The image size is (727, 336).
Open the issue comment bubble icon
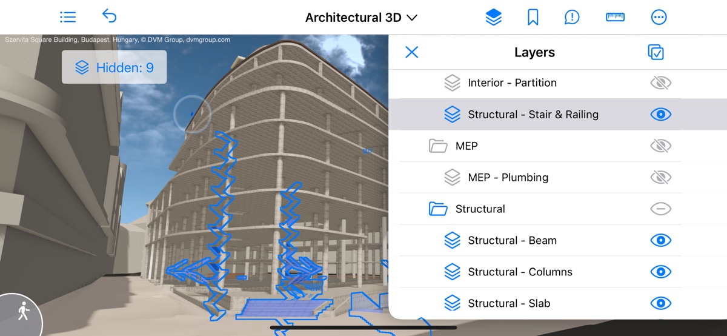[x=571, y=18]
